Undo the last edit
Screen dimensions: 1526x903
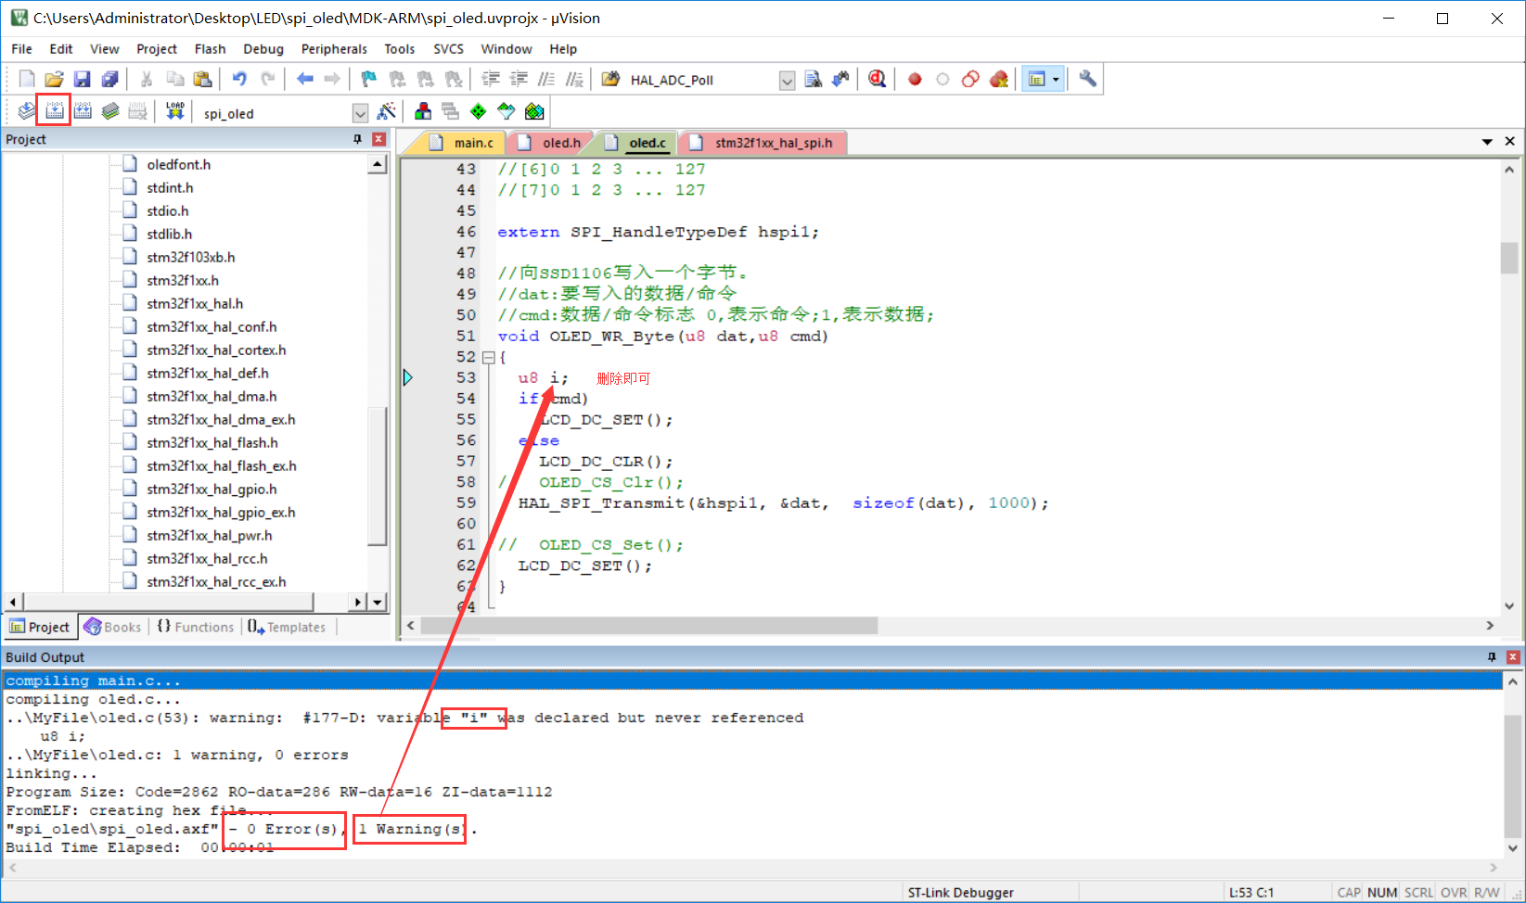[239, 80]
